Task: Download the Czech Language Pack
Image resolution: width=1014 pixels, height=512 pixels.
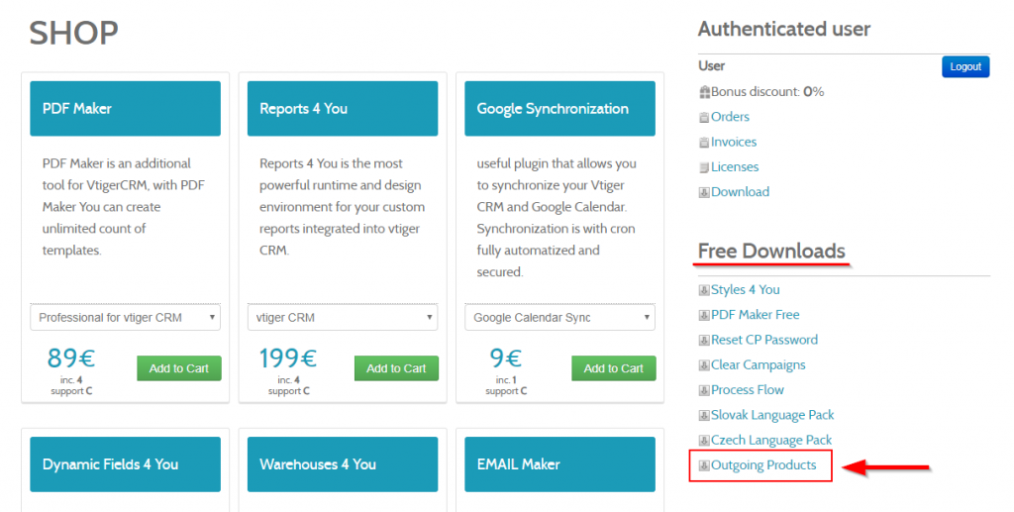Action: pyautogui.click(x=771, y=441)
